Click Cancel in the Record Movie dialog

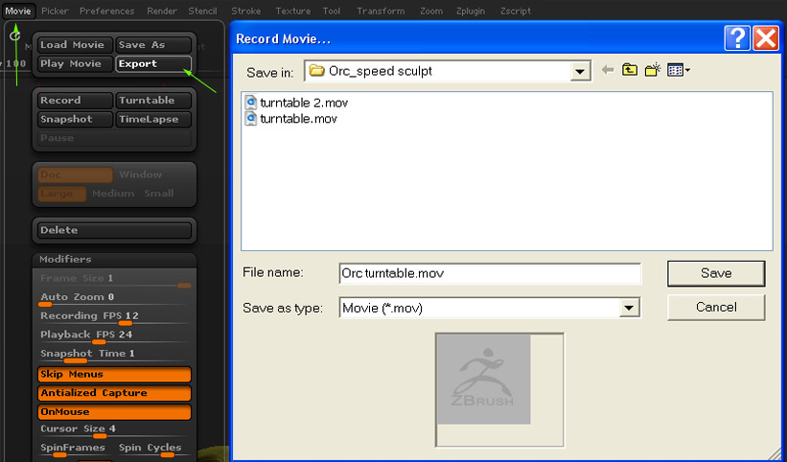click(716, 307)
